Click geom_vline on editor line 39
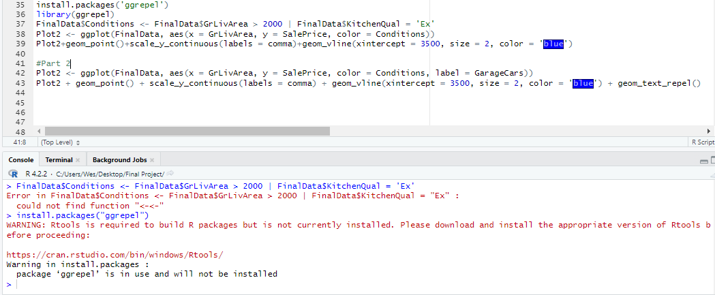Screen dimensions: 715x295 click(x=326, y=44)
